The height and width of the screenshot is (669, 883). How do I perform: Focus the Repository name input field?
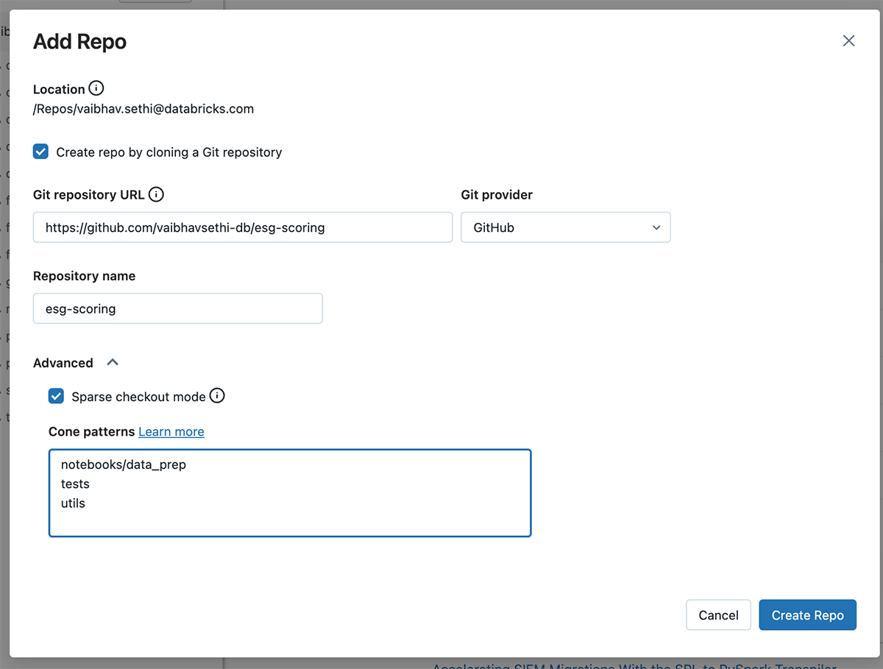click(177, 308)
